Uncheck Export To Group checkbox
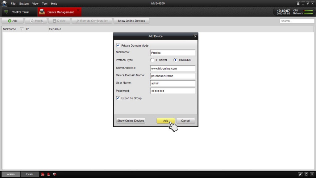Screen dimensions: 316x178 (x=118, y=98)
